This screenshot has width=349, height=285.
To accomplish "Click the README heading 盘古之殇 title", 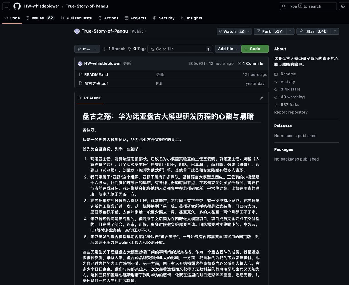I will 168,116.
